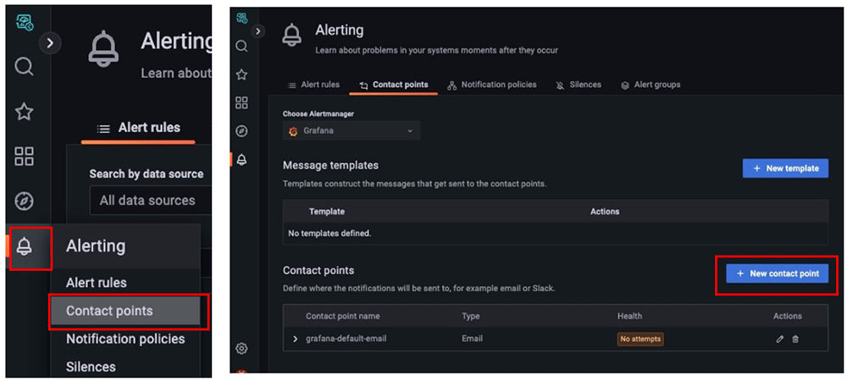Click the Alerting header in the flyout menu
Viewport: 847px width, 381px height.
pyautogui.click(x=96, y=246)
